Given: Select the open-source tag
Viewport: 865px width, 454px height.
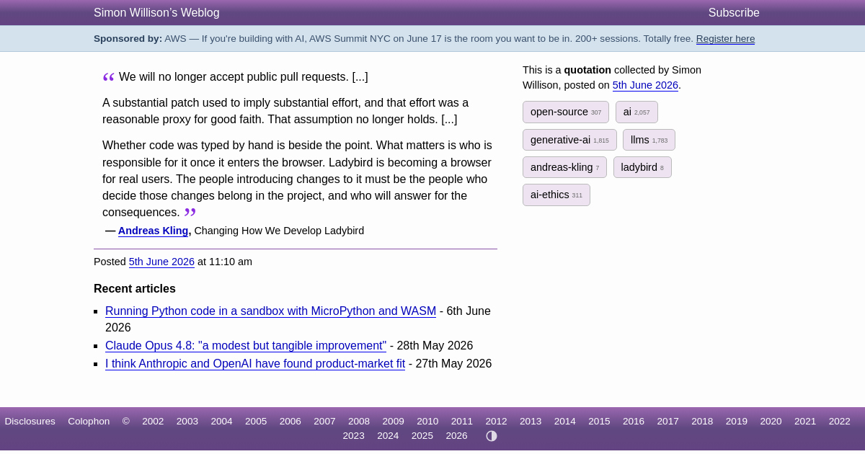Looking at the screenshot, I should [566, 112].
